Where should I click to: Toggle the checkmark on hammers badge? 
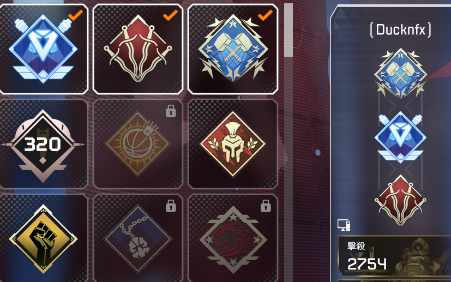pyautogui.click(x=265, y=15)
